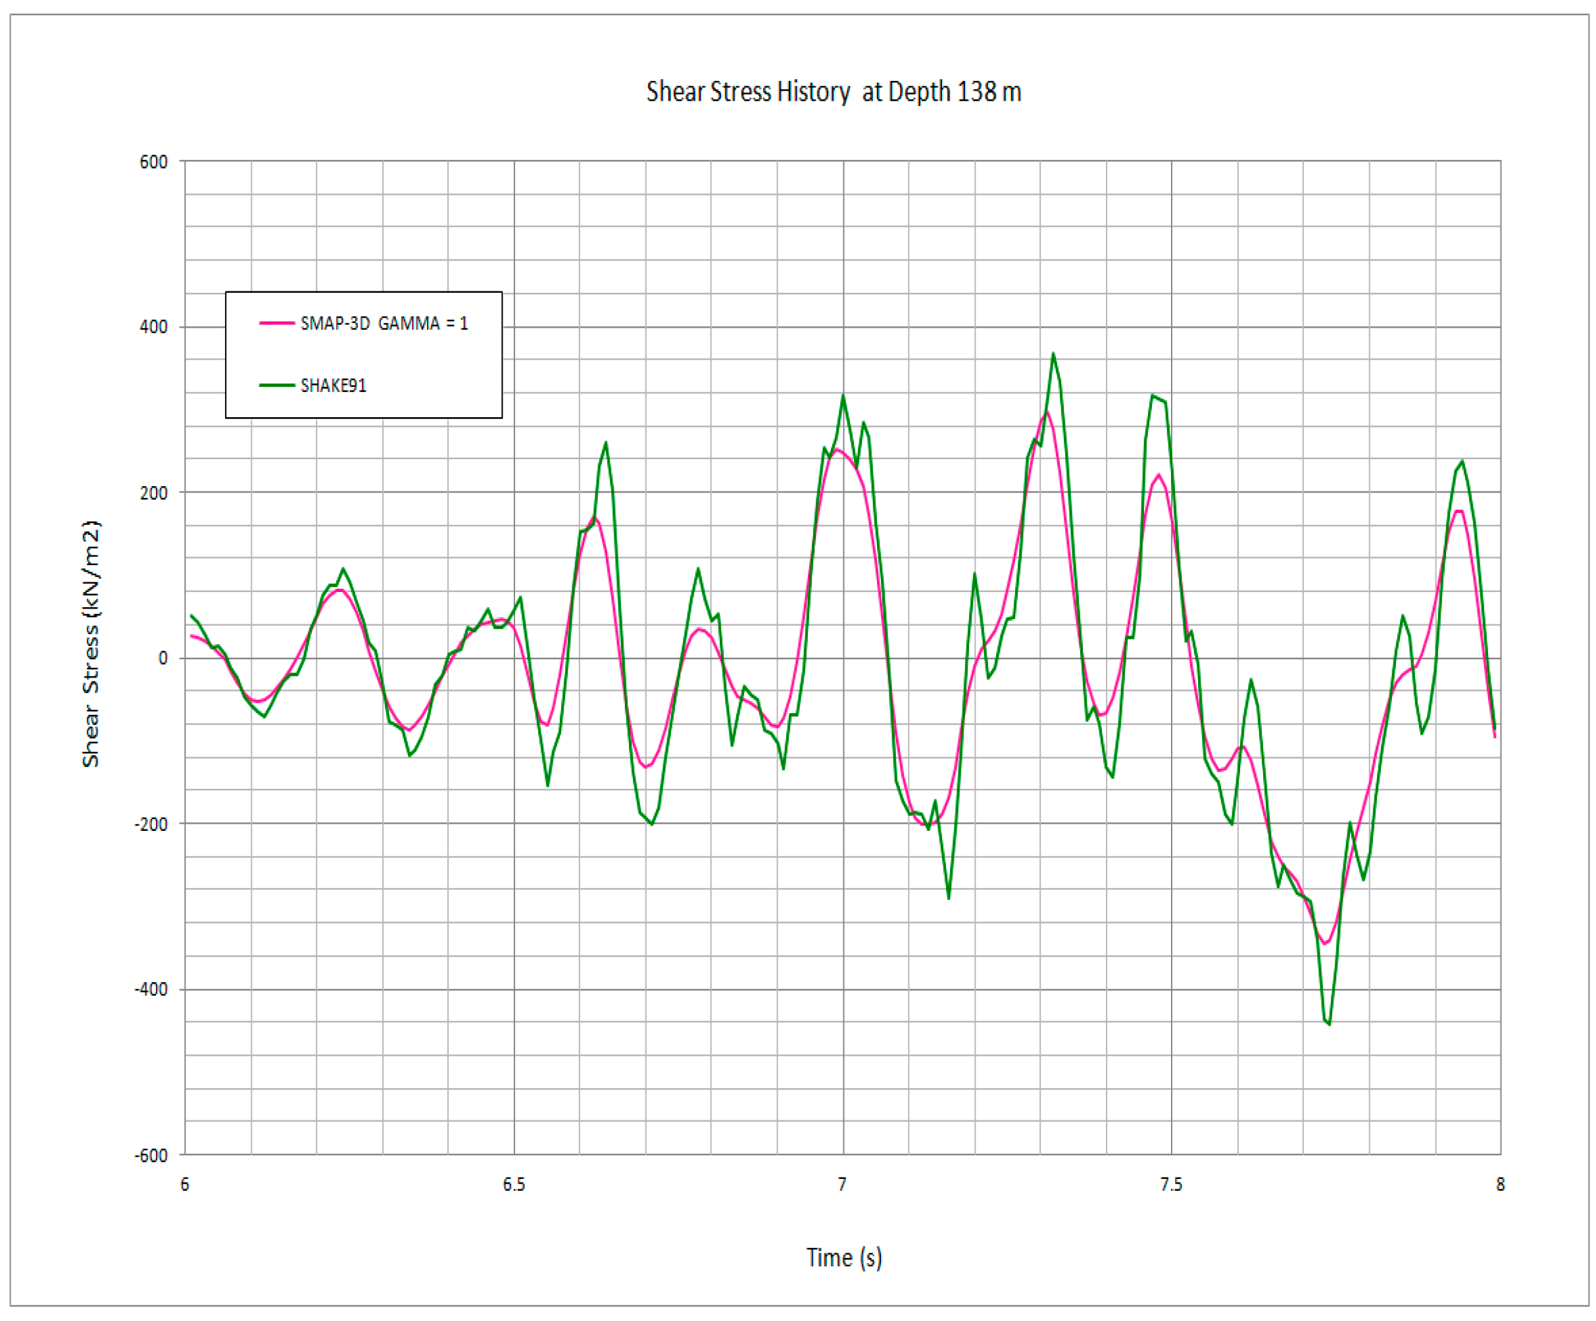Click the Shear Stress (kN/m2) axis title
1596x1321 pixels.
pos(90,643)
